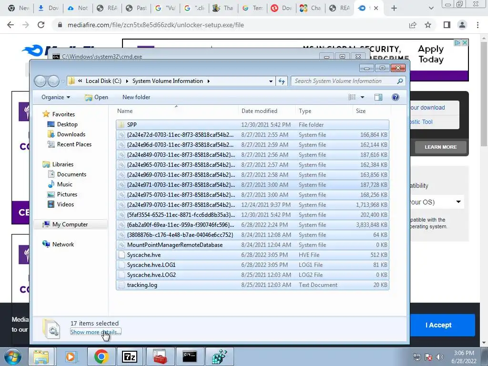Expand address bar history dropdown arrow
Viewport: 488px width, 366px height.
pyautogui.click(x=271, y=81)
